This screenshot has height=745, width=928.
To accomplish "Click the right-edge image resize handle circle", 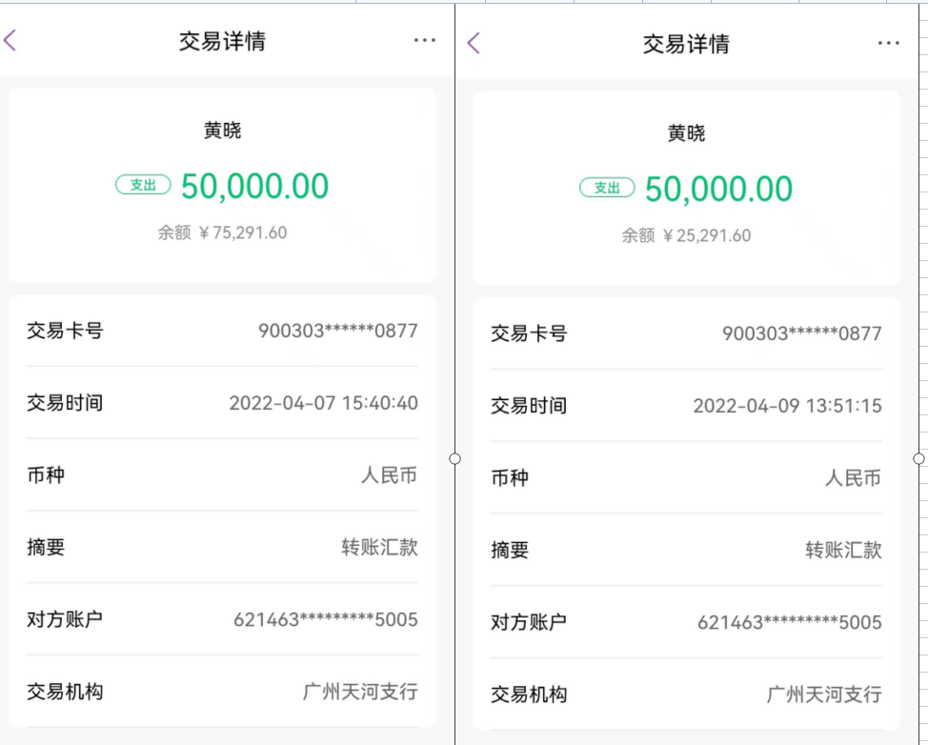I will [919, 458].
